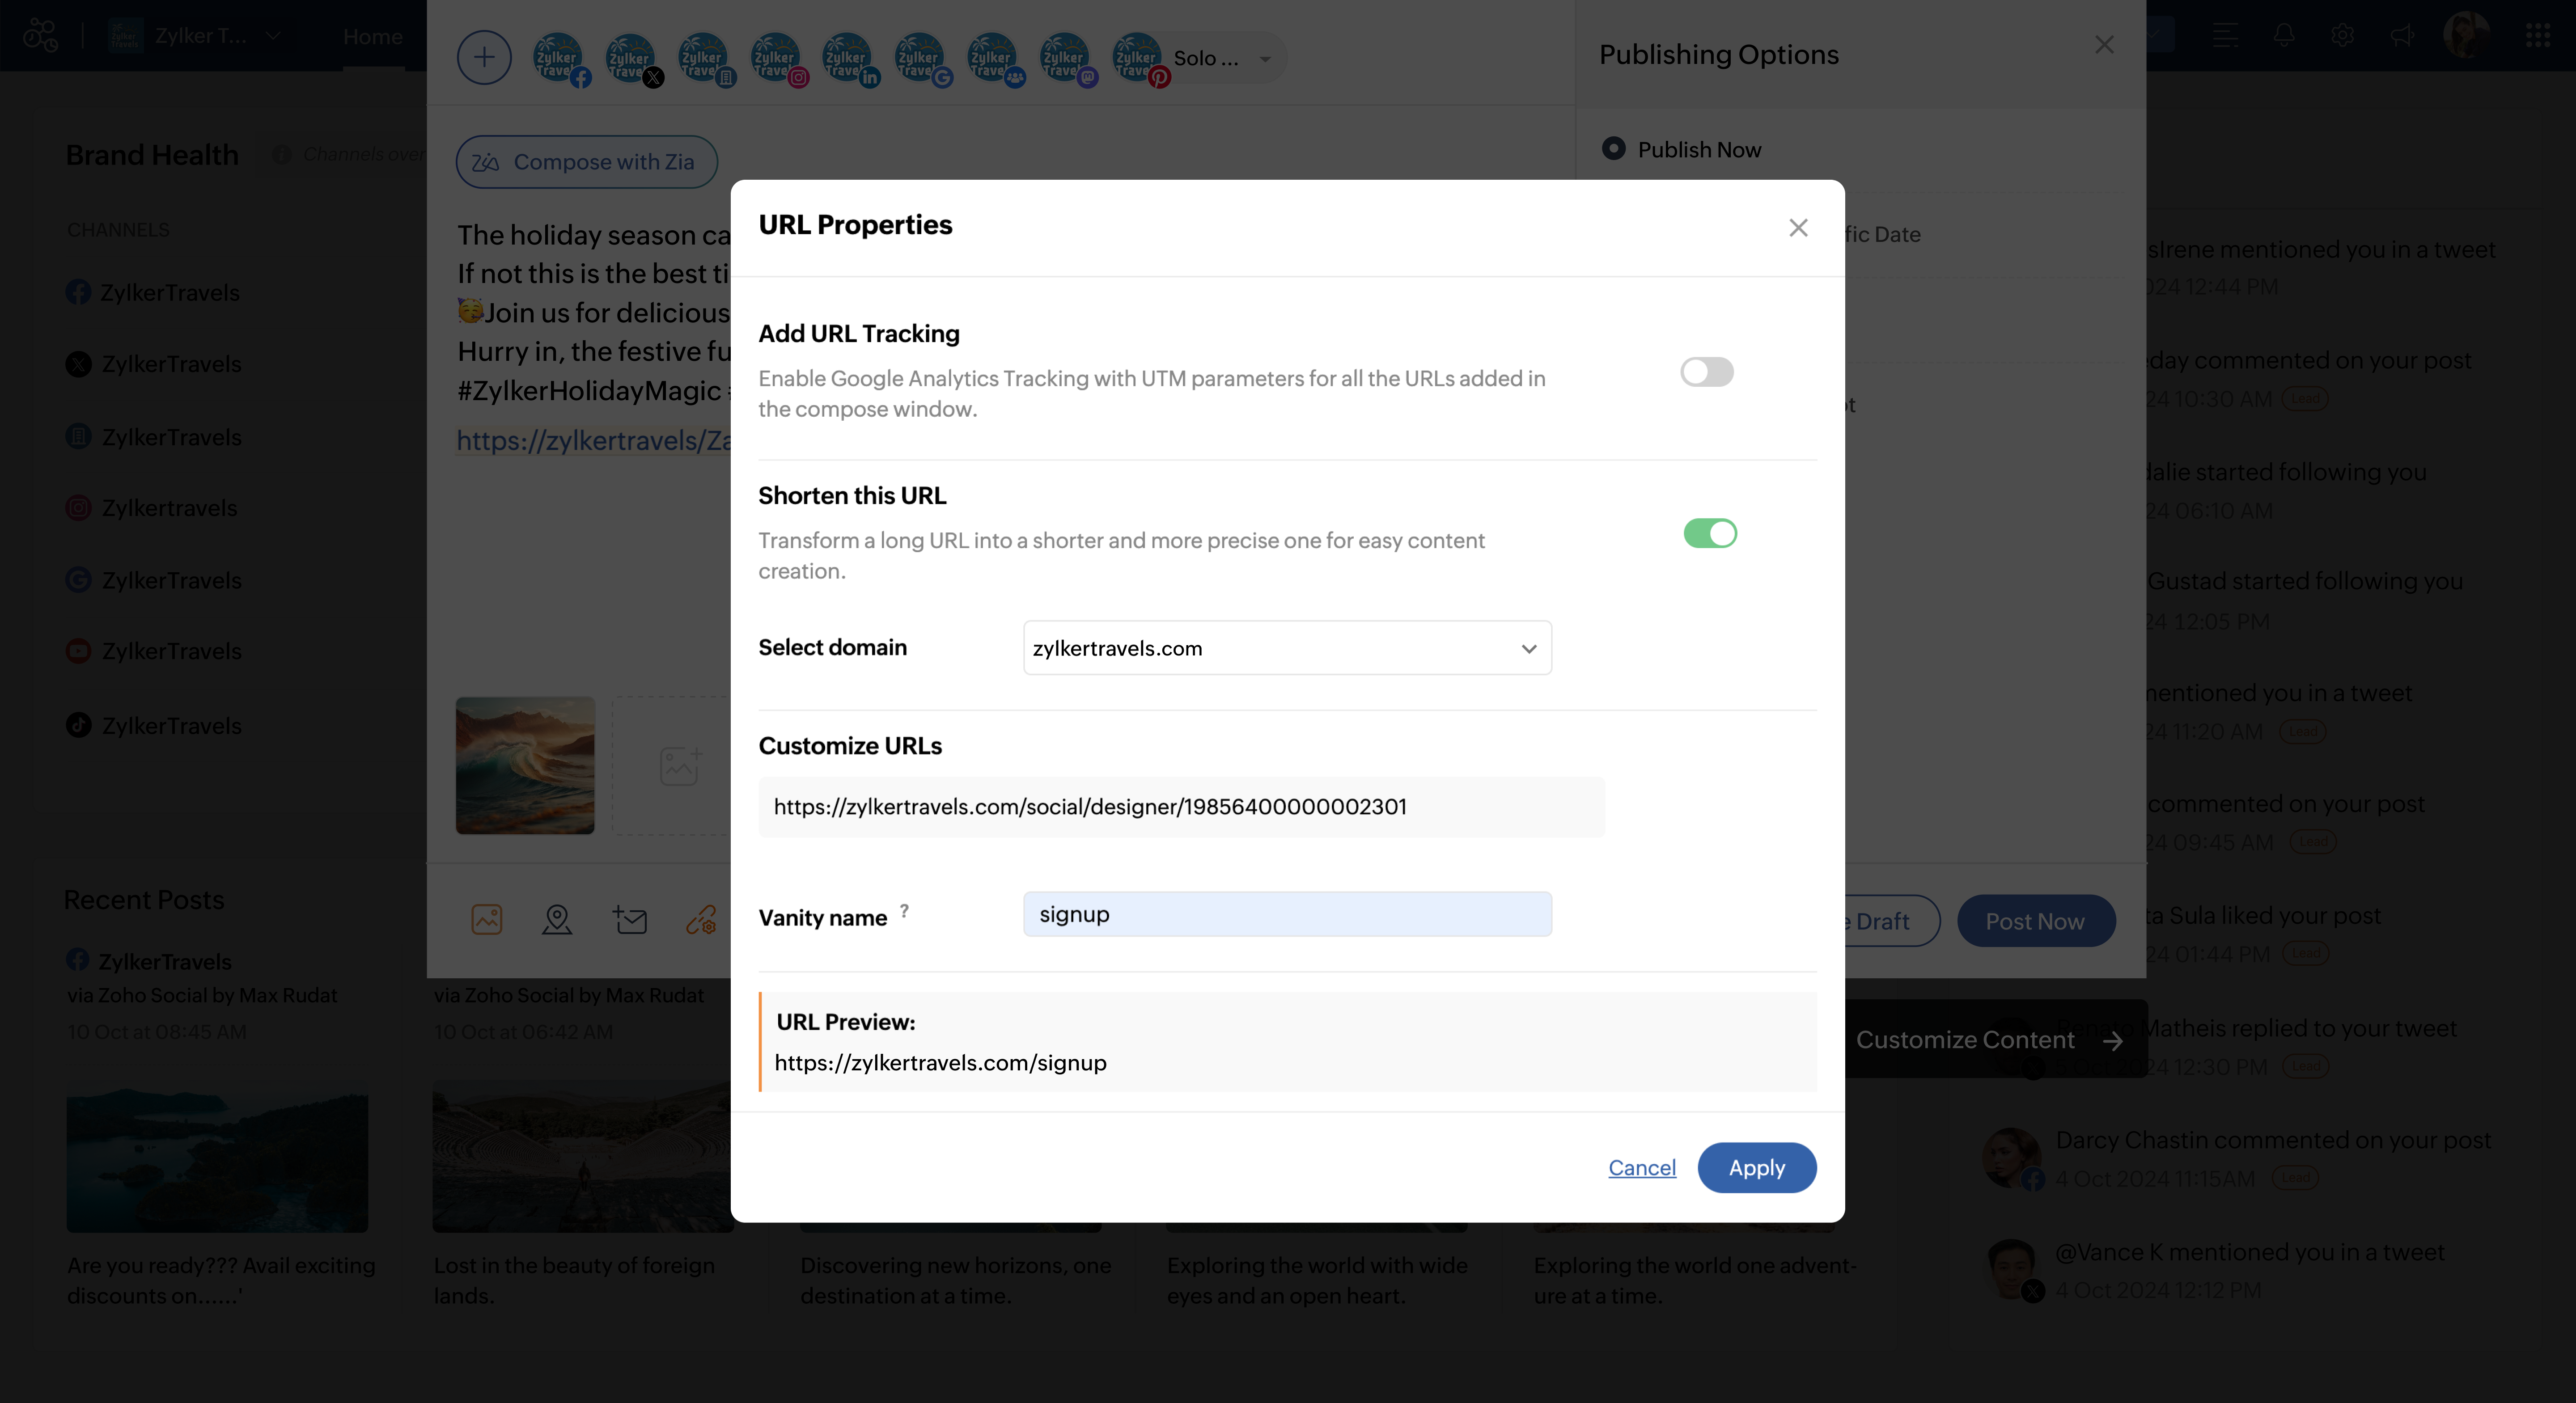
Task: Open the Select domain dropdown
Action: tap(1287, 648)
